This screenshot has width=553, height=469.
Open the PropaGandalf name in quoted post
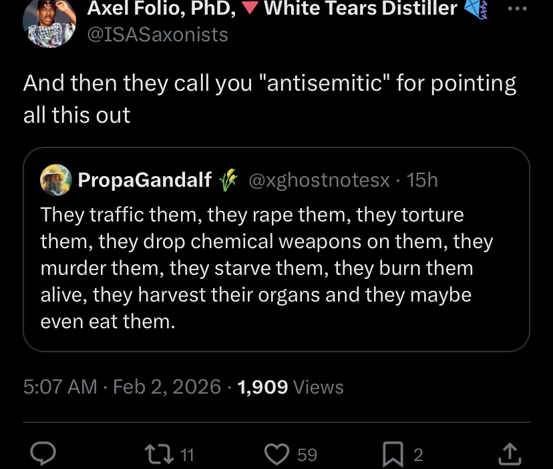click(x=144, y=179)
